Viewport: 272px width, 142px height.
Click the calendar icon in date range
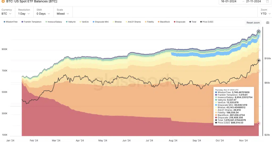[267, 1]
